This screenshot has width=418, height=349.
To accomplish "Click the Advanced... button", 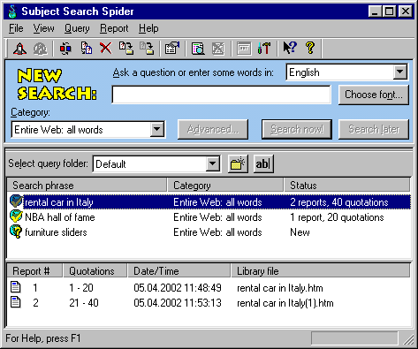I will tap(213, 129).
